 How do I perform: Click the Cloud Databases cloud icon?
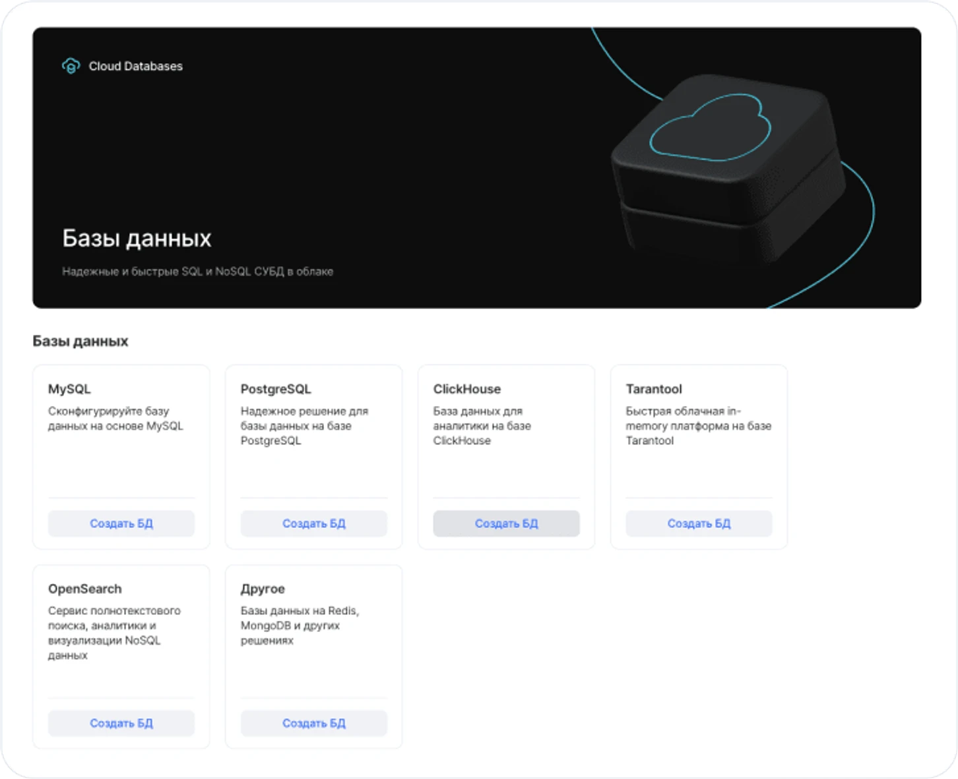point(70,66)
